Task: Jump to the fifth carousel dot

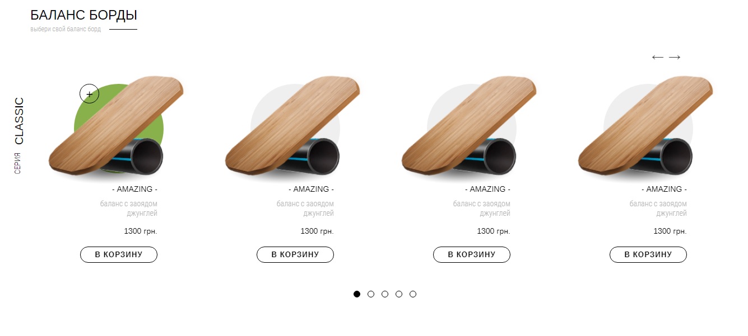Action: point(413,294)
